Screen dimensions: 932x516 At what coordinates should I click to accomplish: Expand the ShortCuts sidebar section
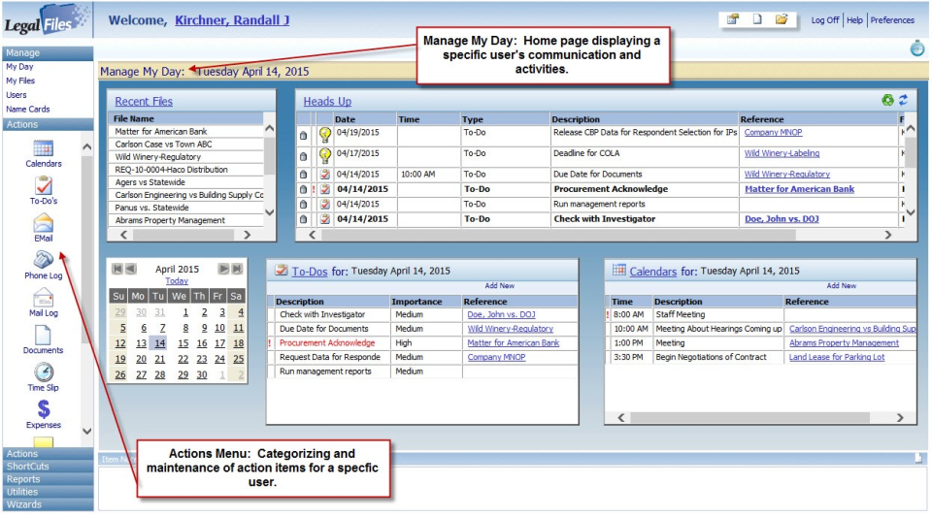click(x=49, y=467)
